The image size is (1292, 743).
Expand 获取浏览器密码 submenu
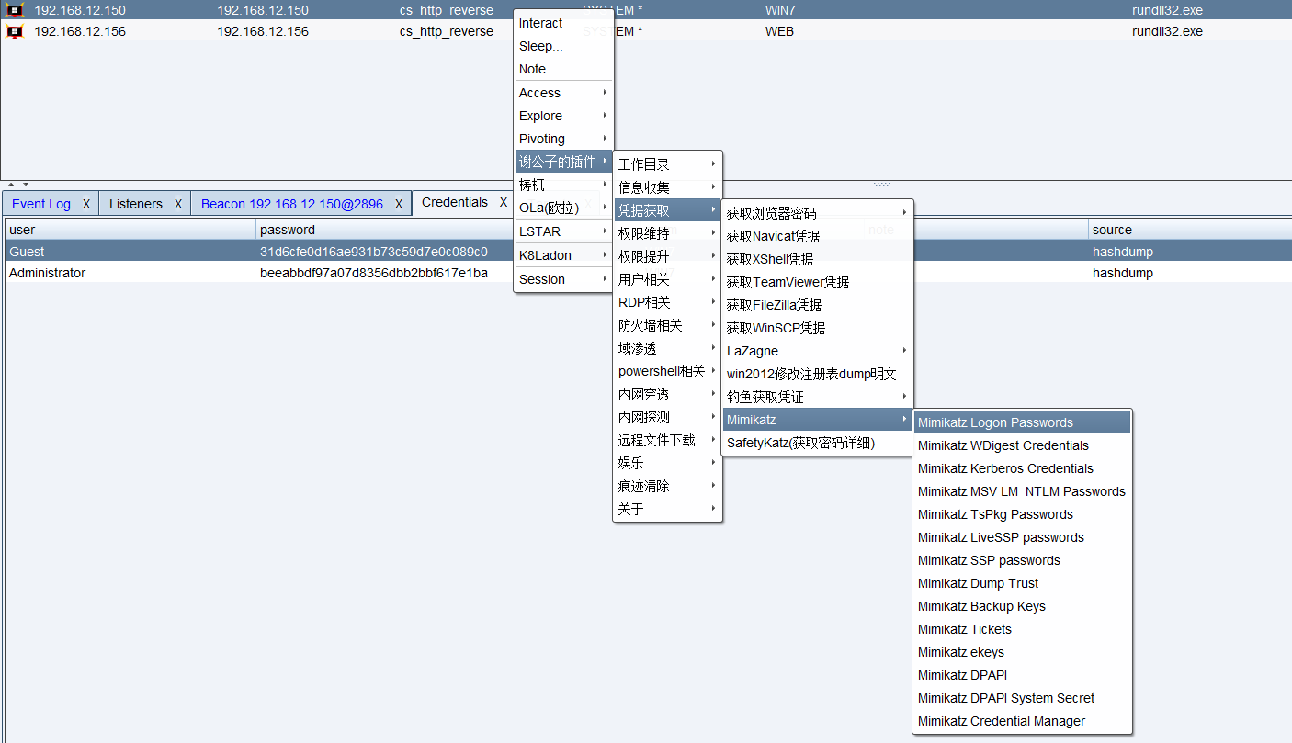(818, 213)
